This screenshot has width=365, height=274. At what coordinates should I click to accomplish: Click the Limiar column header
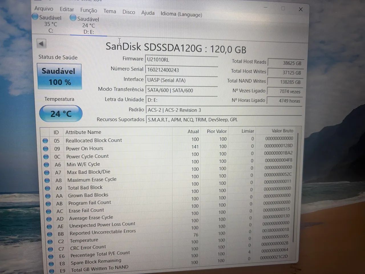coord(248,131)
